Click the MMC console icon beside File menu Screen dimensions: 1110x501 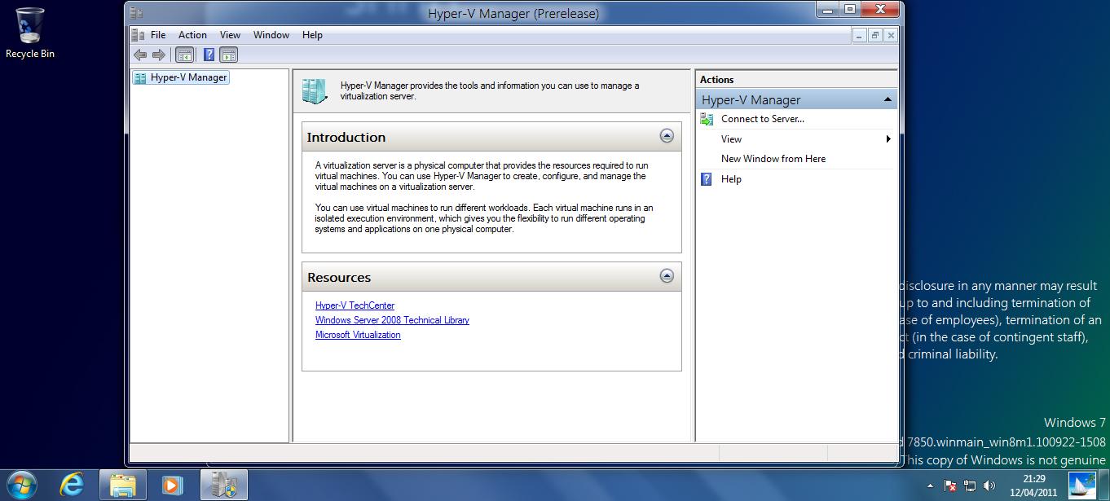pos(138,35)
